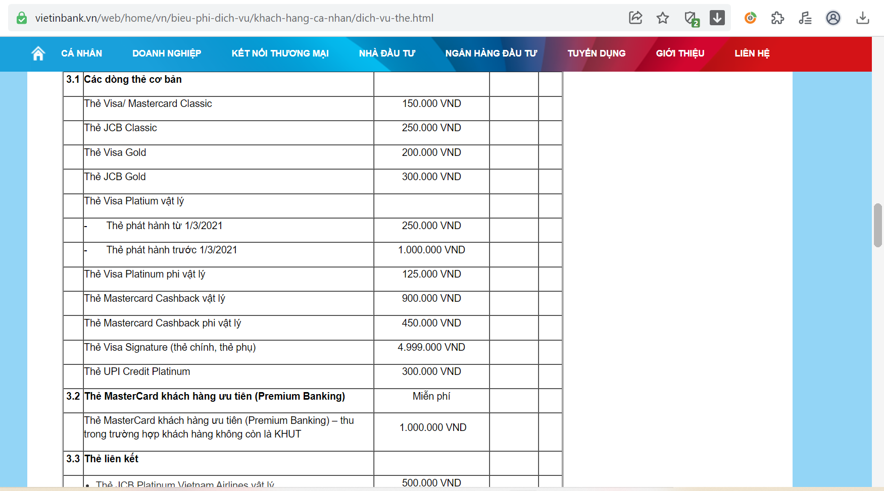Image resolution: width=884 pixels, height=491 pixels.
Task: Click the download manager extension arrow icon
Action: [x=717, y=18]
